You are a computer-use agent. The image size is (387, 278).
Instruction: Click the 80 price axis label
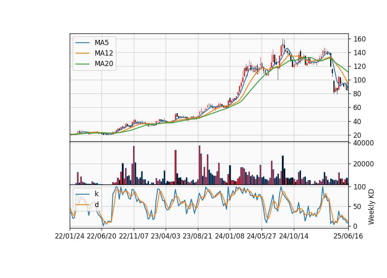(x=358, y=94)
